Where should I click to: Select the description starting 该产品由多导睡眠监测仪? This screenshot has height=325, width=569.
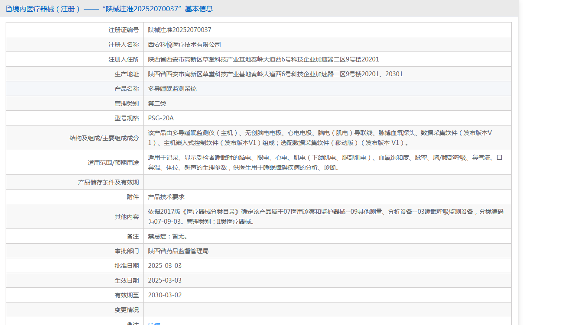click(x=320, y=138)
